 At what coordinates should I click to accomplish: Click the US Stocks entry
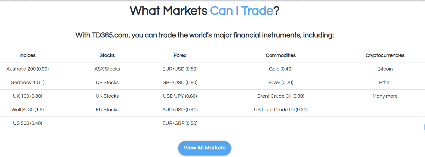107,83
